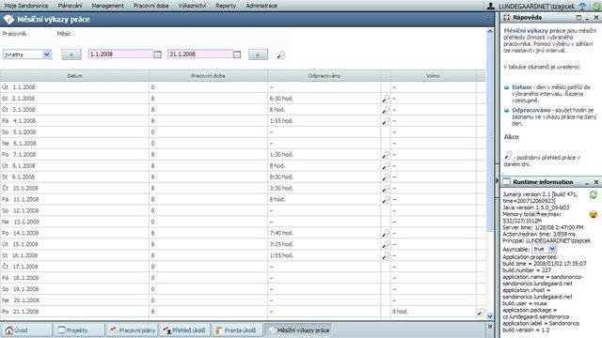Screen dimensions: 602x338
Task: Click 8 hod. Volno value for 21.1.2008
Action: 400,312
